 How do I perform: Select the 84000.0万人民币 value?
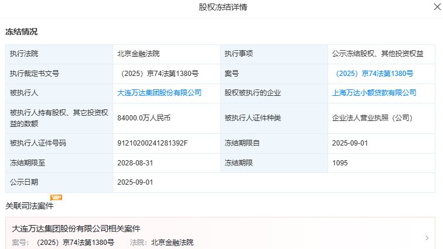144,118
